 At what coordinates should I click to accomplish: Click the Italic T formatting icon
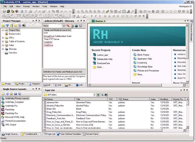96,16
